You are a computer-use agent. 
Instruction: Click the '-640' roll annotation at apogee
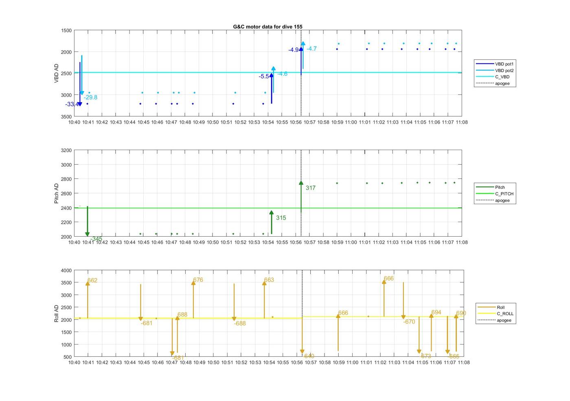click(x=308, y=356)
